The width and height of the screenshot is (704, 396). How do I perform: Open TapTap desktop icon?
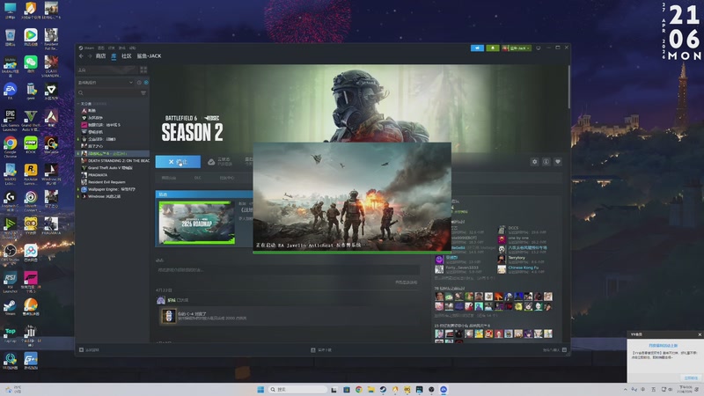click(10, 334)
